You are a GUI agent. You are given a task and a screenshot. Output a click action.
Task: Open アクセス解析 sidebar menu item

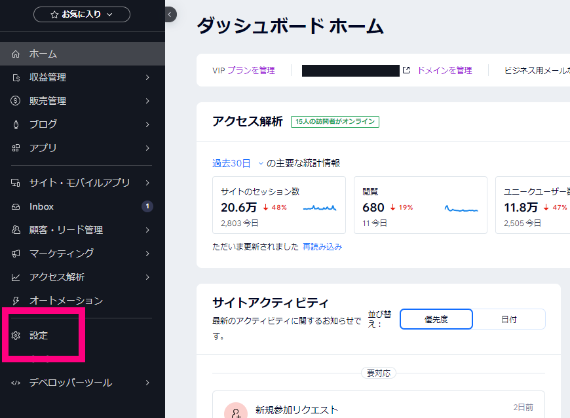[83, 277]
